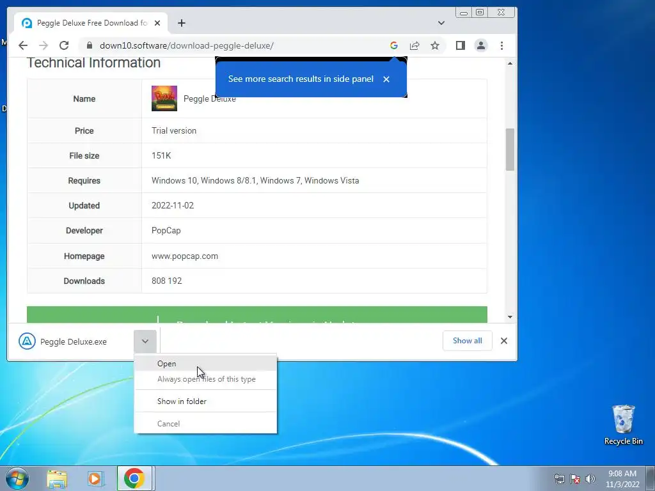Reload the page with the refresh icon
This screenshot has width=655, height=491.
click(64, 45)
